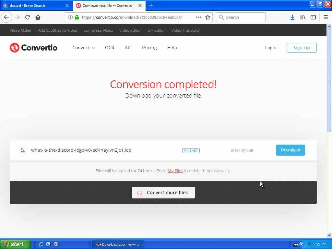Open the browser downloads panel
The width and height of the screenshot is (332, 249).
point(292,17)
